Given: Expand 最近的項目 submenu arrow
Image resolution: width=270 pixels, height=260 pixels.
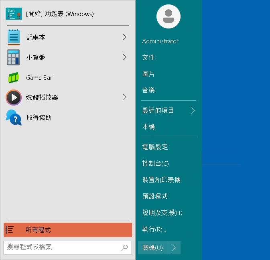Looking at the screenshot, I should [193, 110].
